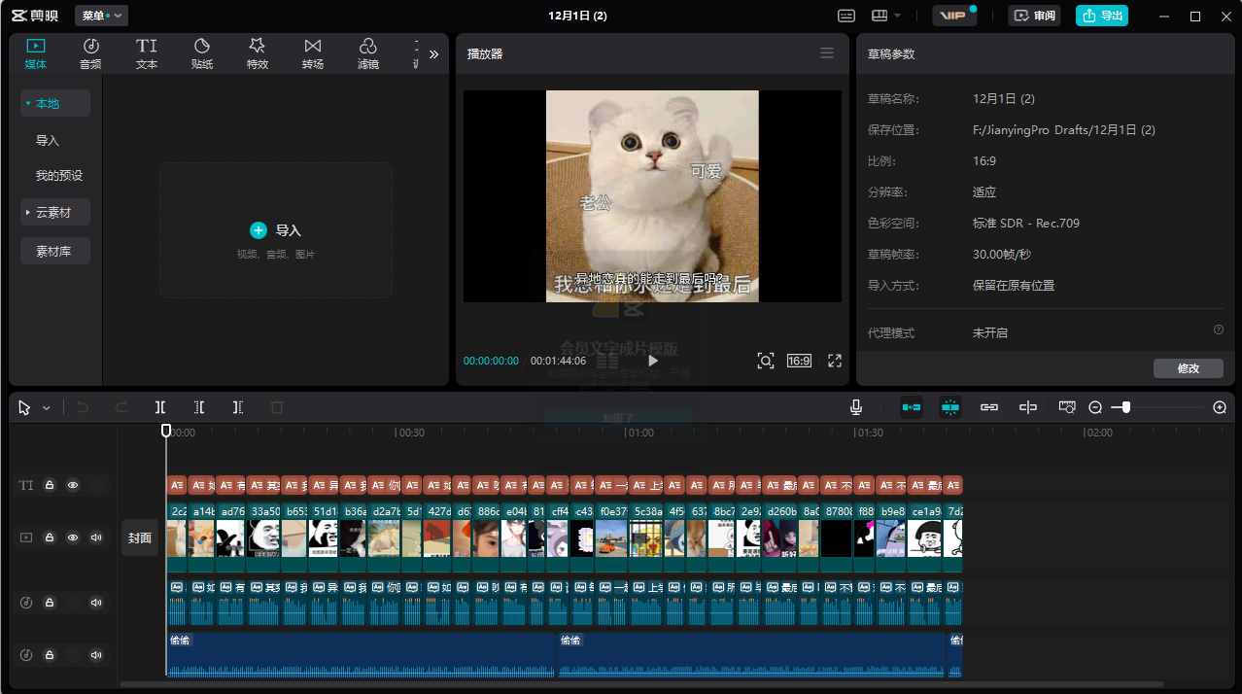This screenshot has width=1242, height=694.
Task: Click the timeline zoom-in magnifier icon
Action: tap(1220, 408)
